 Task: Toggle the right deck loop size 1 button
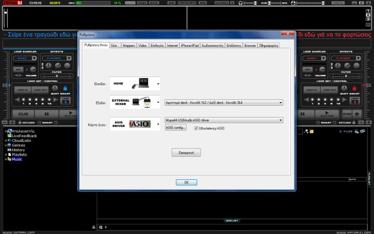coord(312,100)
